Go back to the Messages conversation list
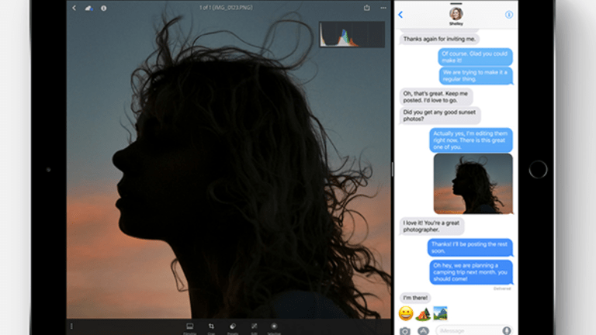Screen dimensions: 596x335 click(400, 15)
